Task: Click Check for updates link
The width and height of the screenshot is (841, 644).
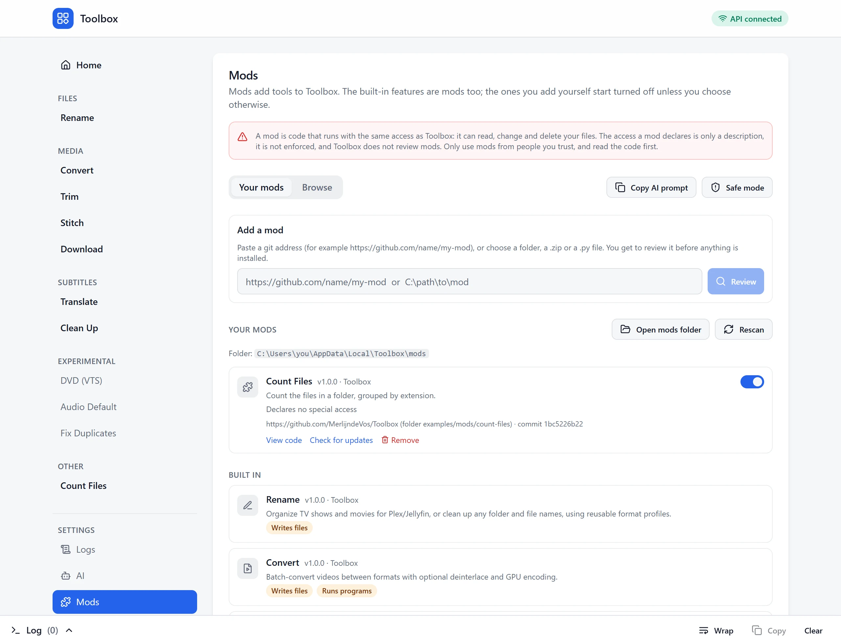Action: point(341,440)
